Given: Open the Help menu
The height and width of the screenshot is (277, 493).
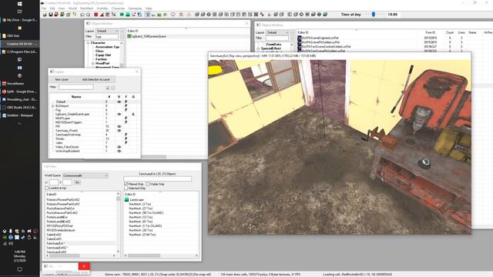Looking at the screenshot, I should (x=149, y=8).
